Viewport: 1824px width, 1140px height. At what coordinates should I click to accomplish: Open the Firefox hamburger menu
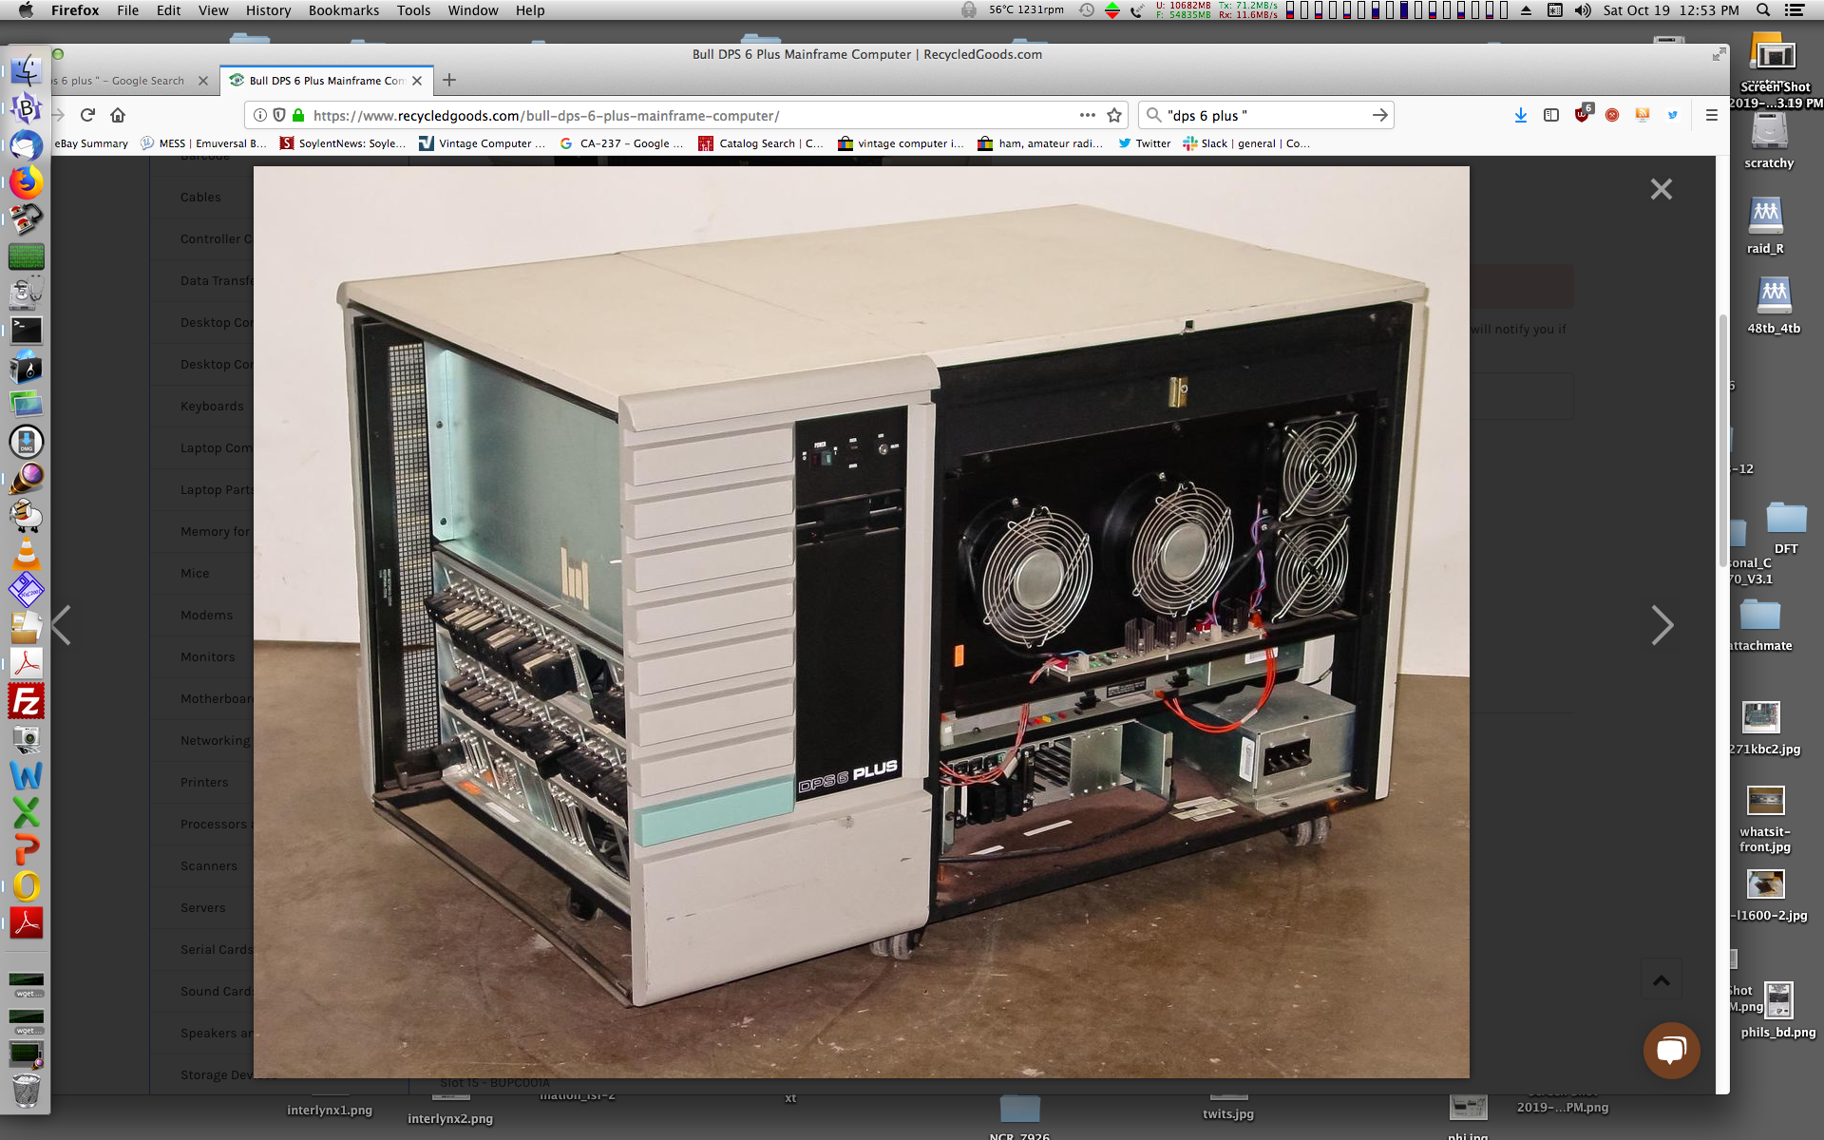[1711, 115]
